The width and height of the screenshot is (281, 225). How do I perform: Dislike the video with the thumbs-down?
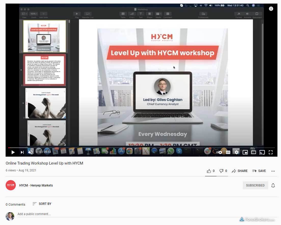point(221,171)
